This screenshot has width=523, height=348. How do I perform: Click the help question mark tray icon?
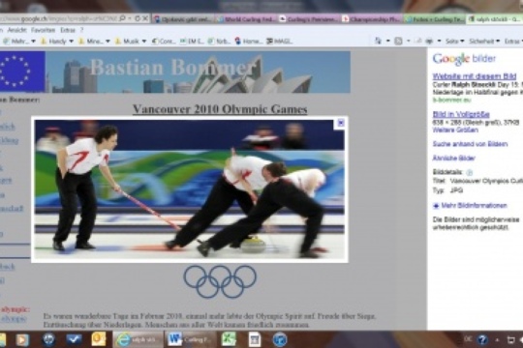(x=482, y=339)
